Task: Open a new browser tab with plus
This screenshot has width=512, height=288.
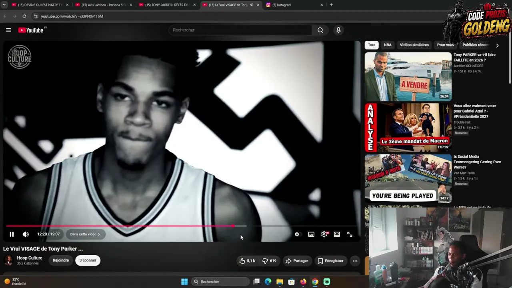Action: click(331, 5)
